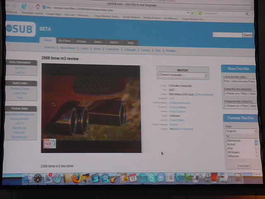
Task: Click the green Go arrow in address bar
Action: coord(193,13)
